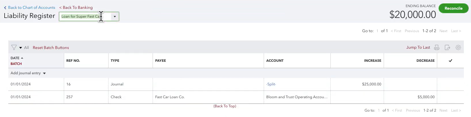The width and height of the screenshot is (471, 117).
Task: Click the Loan for Super Fast Car field
Action: click(x=85, y=17)
